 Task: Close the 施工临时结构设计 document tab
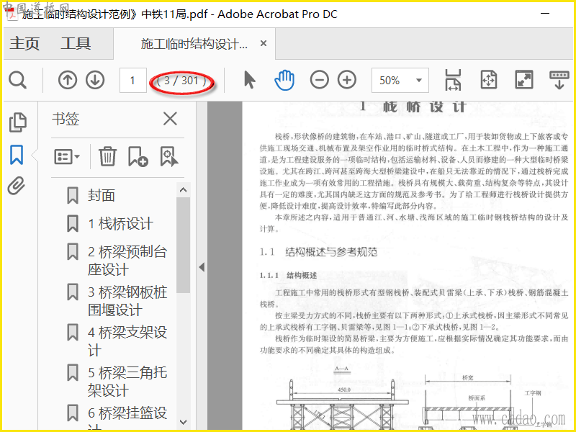(264, 43)
